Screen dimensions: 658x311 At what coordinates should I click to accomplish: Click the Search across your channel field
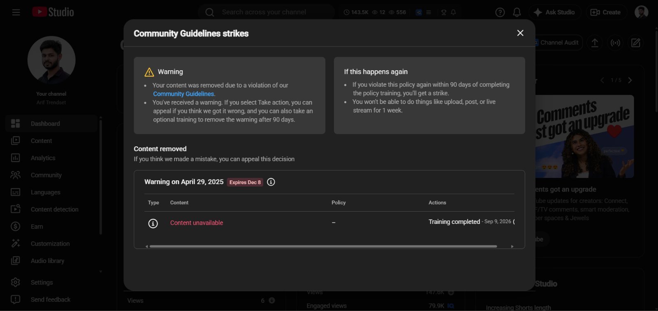point(266,12)
